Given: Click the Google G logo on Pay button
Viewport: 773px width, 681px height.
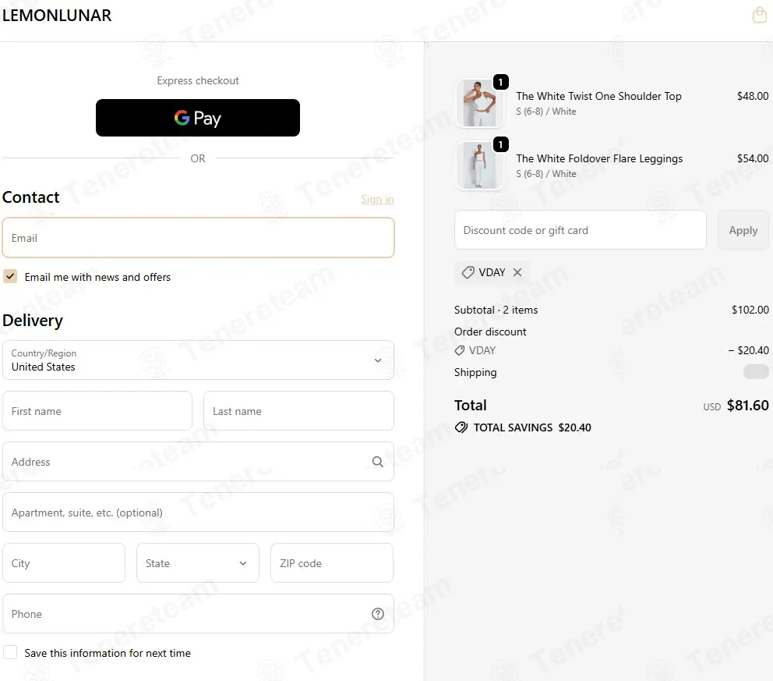Looking at the screenshot, I should point(182,118).
